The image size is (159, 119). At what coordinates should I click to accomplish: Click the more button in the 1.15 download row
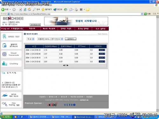102,58
